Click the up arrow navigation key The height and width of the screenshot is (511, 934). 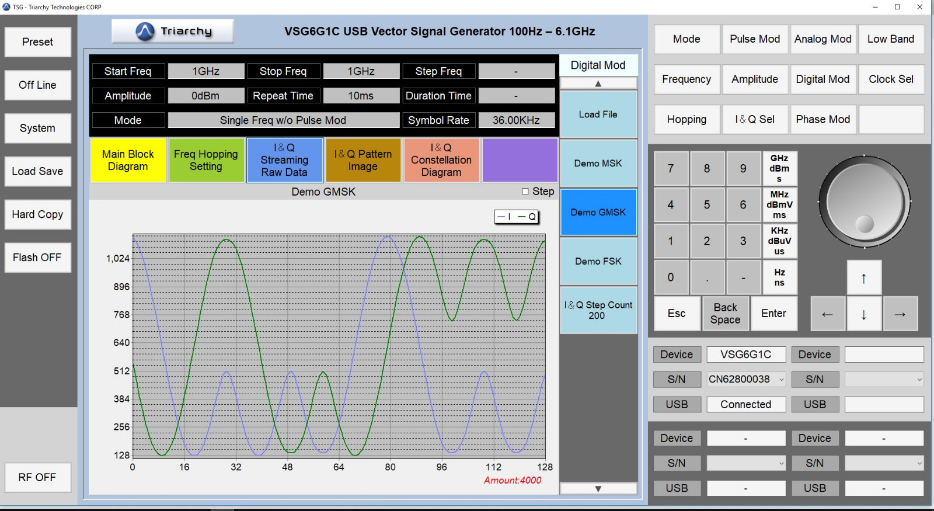point(864,278)
